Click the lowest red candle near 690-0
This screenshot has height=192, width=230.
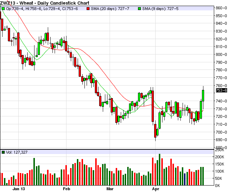coord(155,131)
